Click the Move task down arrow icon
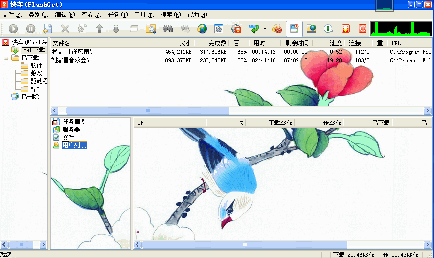 click(x=116, y=29)
